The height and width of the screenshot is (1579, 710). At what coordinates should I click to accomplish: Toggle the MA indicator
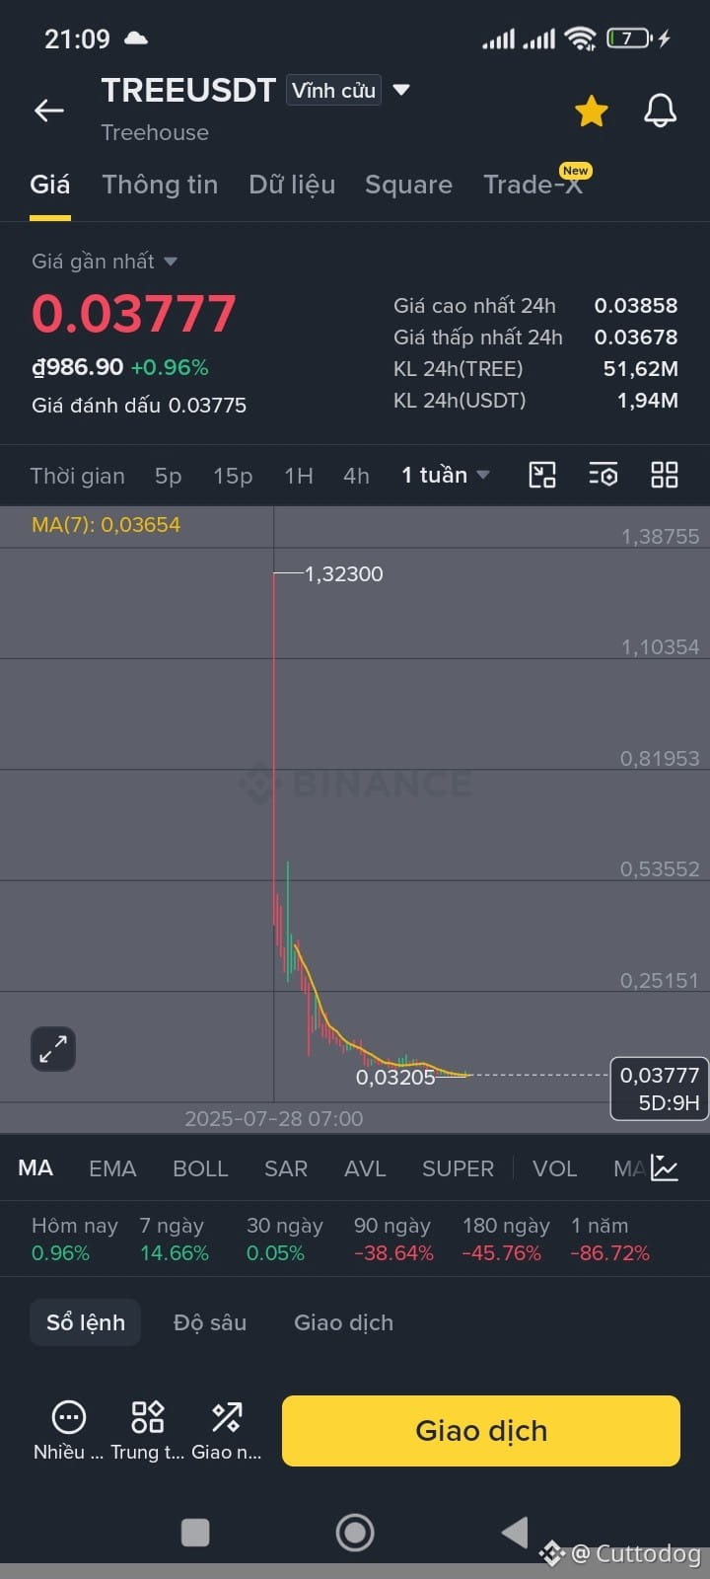pyautogui.click(x=35, y=1168)
